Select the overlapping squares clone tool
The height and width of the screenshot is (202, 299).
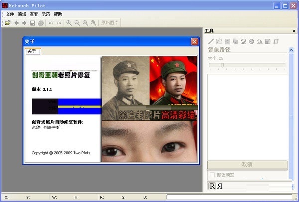click(235, 41)
